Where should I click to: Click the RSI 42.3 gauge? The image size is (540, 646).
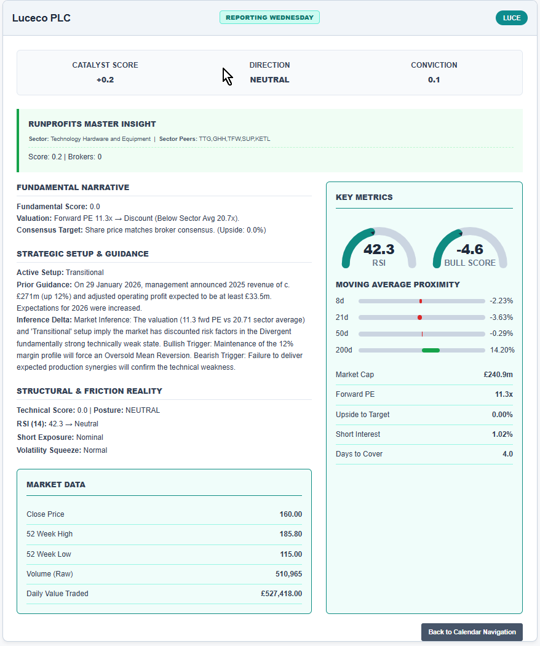(x=379, y=248)
